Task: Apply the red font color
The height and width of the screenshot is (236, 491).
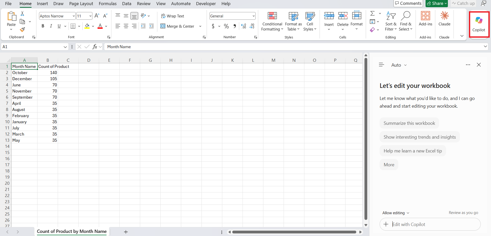Action: [100, 26]
